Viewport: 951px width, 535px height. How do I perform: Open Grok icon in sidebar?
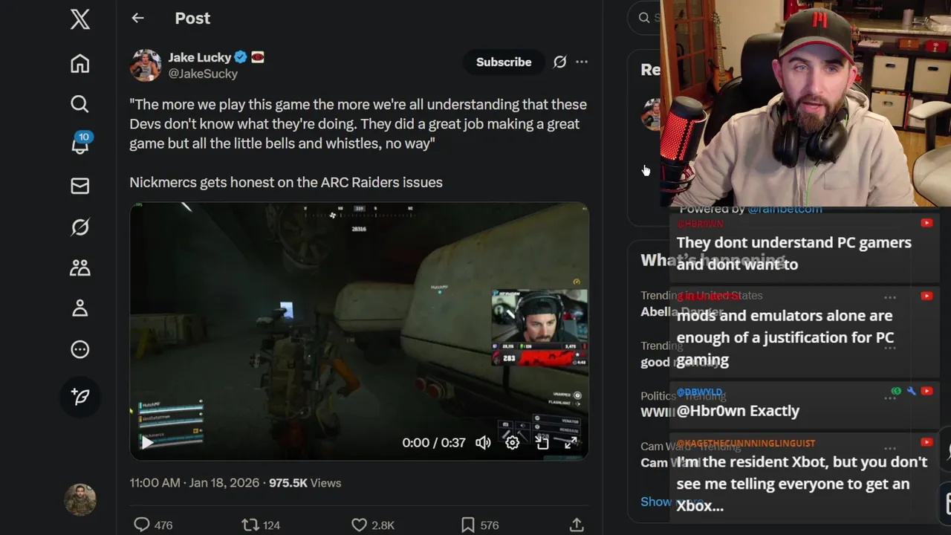click(x=80, y=227)
